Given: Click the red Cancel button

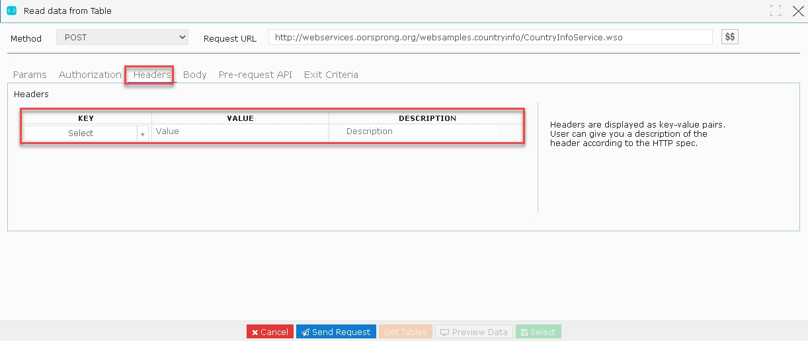Looking at the screenshot, I should coord(270,332).
